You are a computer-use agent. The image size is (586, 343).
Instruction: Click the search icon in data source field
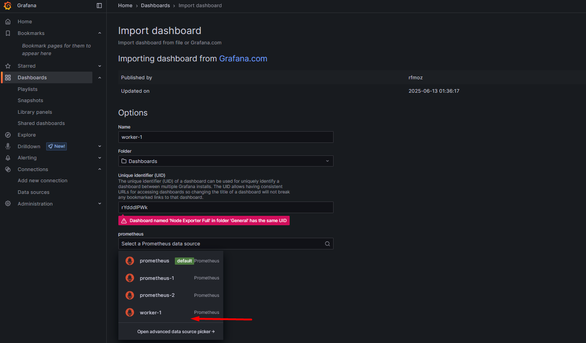[x=327, y=244]
